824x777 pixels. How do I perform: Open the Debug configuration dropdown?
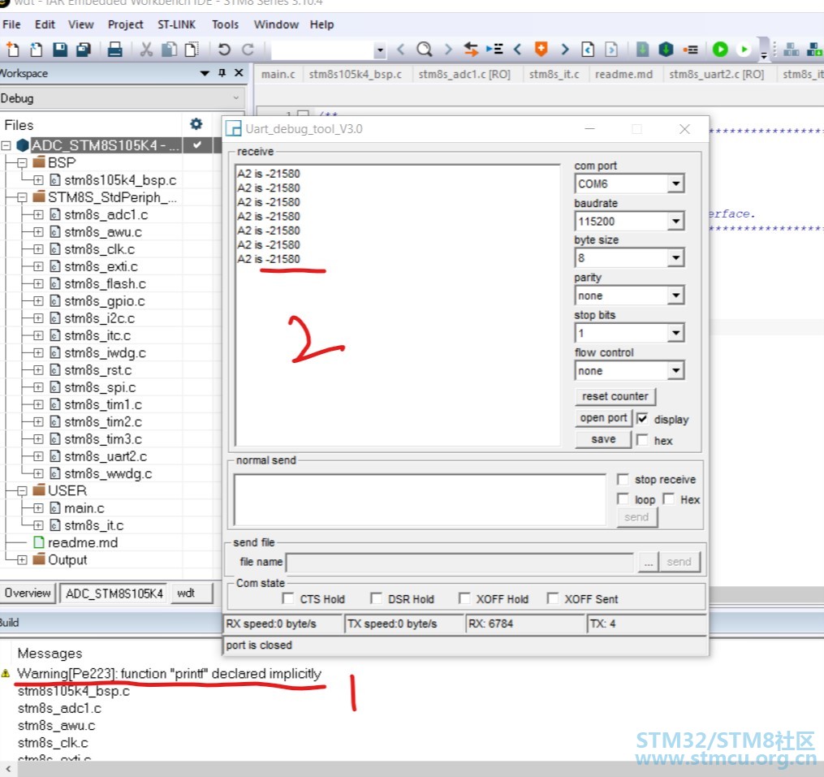point(235,97)
